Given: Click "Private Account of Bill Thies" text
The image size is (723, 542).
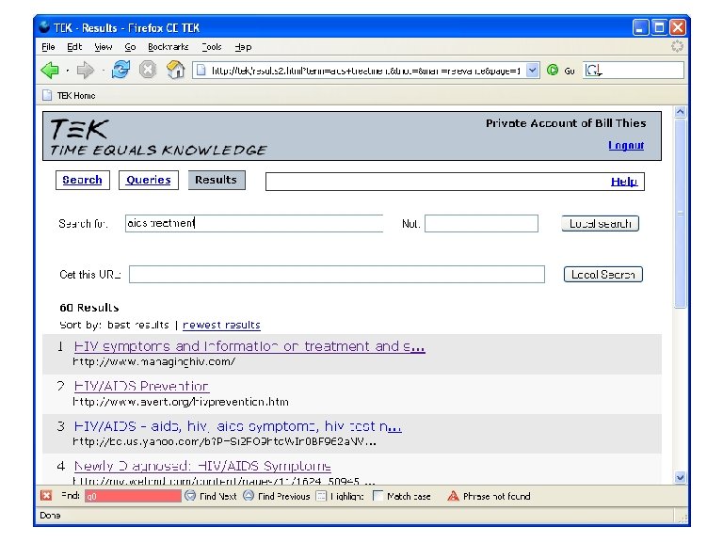Looking at the screenshot, I should coord(566,123).
